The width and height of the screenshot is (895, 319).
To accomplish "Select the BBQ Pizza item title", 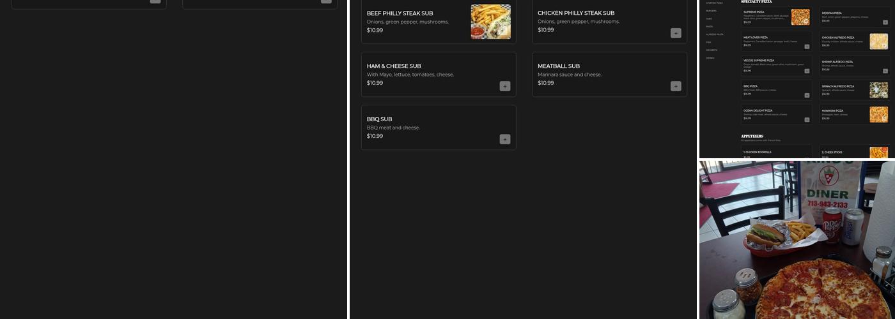I will click(751, 86).
